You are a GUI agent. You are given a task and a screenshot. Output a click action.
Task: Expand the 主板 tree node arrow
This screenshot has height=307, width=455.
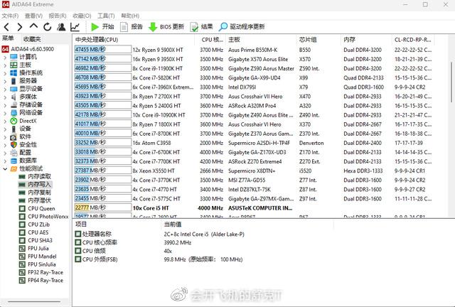pos(5,65)
